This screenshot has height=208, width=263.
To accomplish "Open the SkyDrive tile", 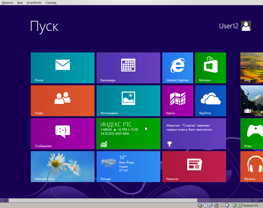I will 210,101.
